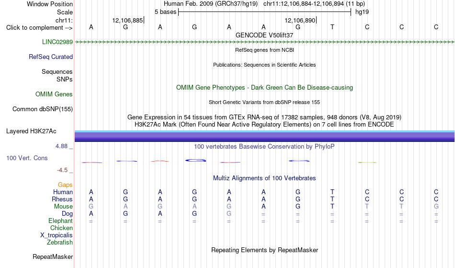Viewport: 455px width, 268px height.
Task: Select the Elephant species row label
Action: 61,221
